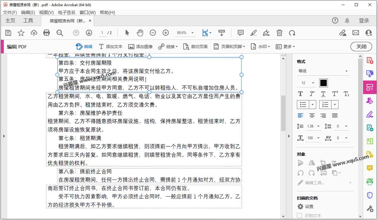Zoom in with the plus icon
Screen dimensions: 378x220
(x=166, y=33)
